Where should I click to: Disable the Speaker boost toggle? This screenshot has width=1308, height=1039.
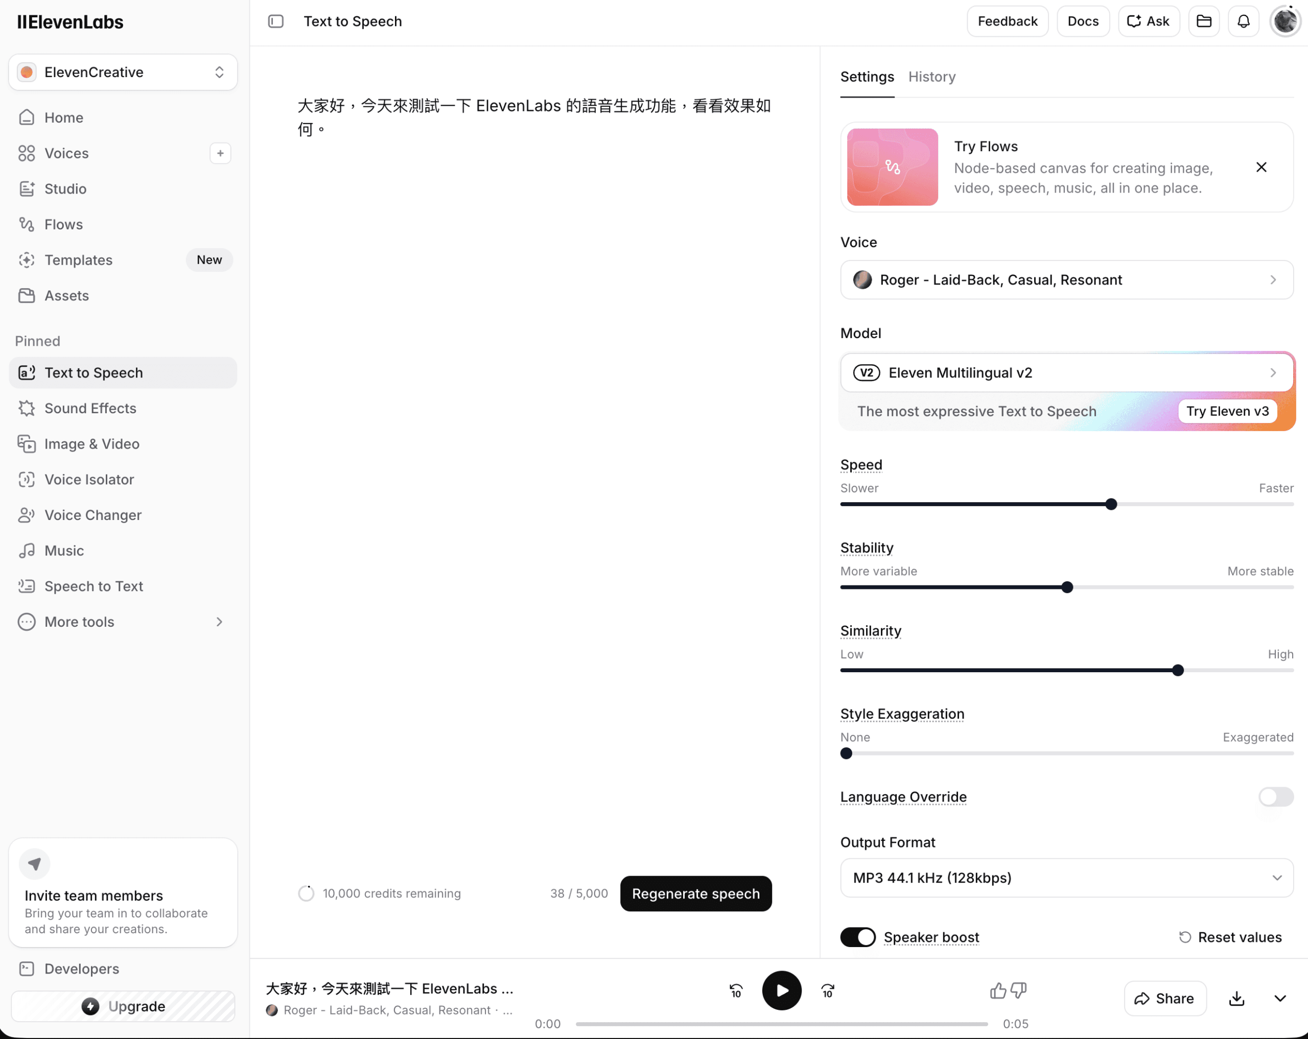(858, 937)
